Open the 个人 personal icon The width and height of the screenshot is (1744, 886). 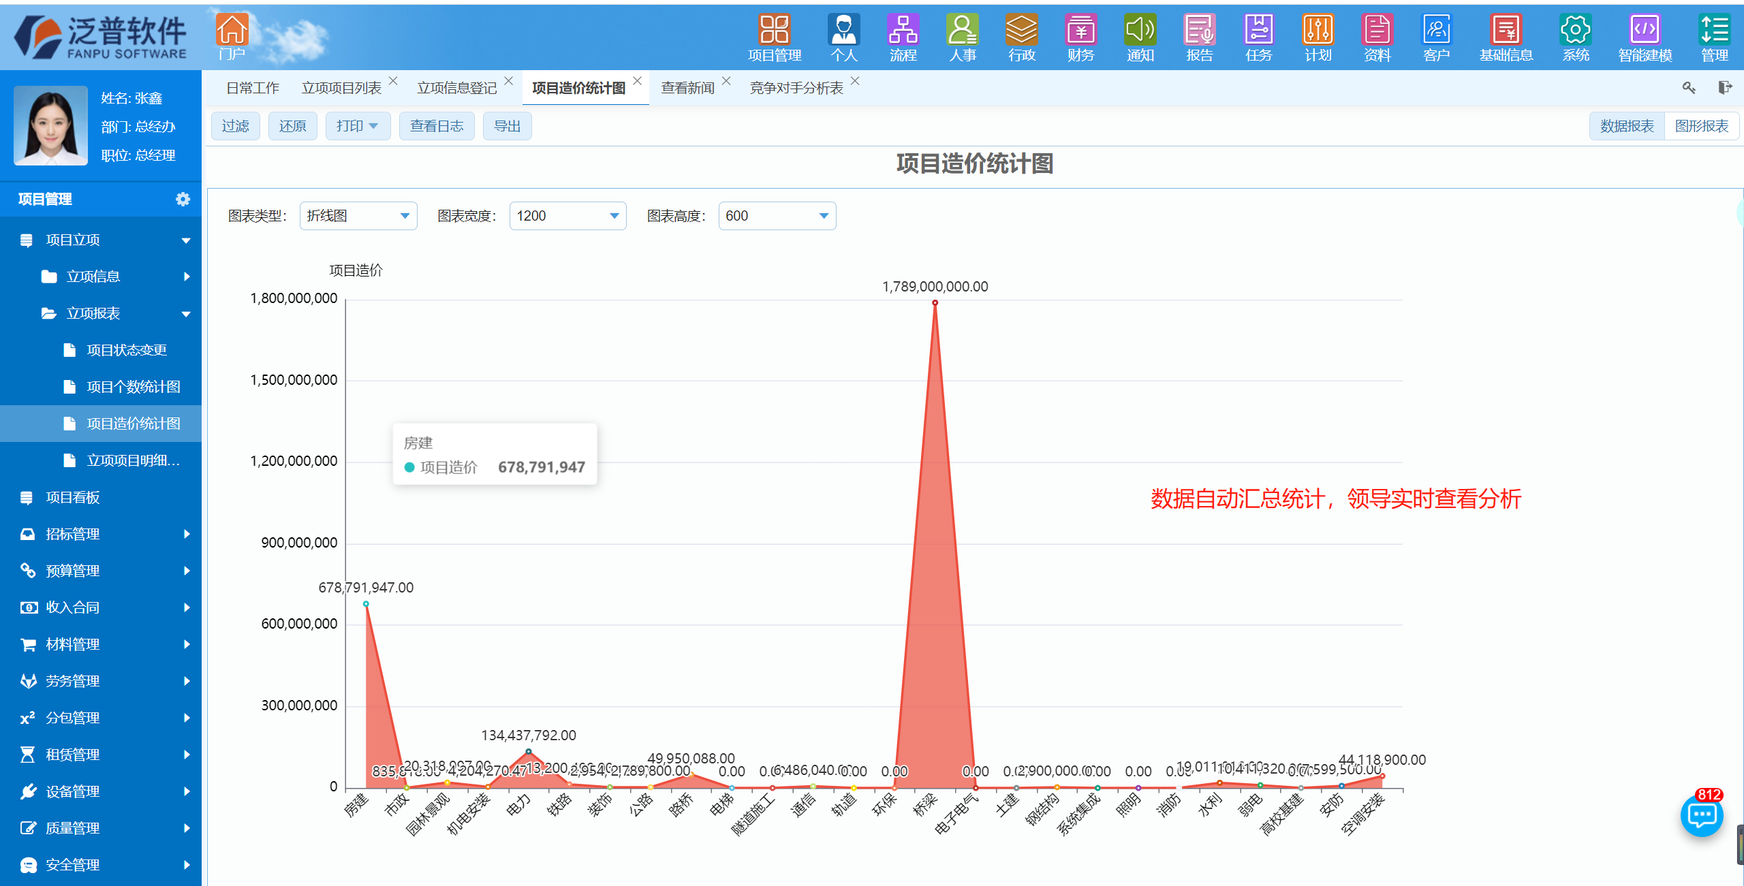(843, 38)
